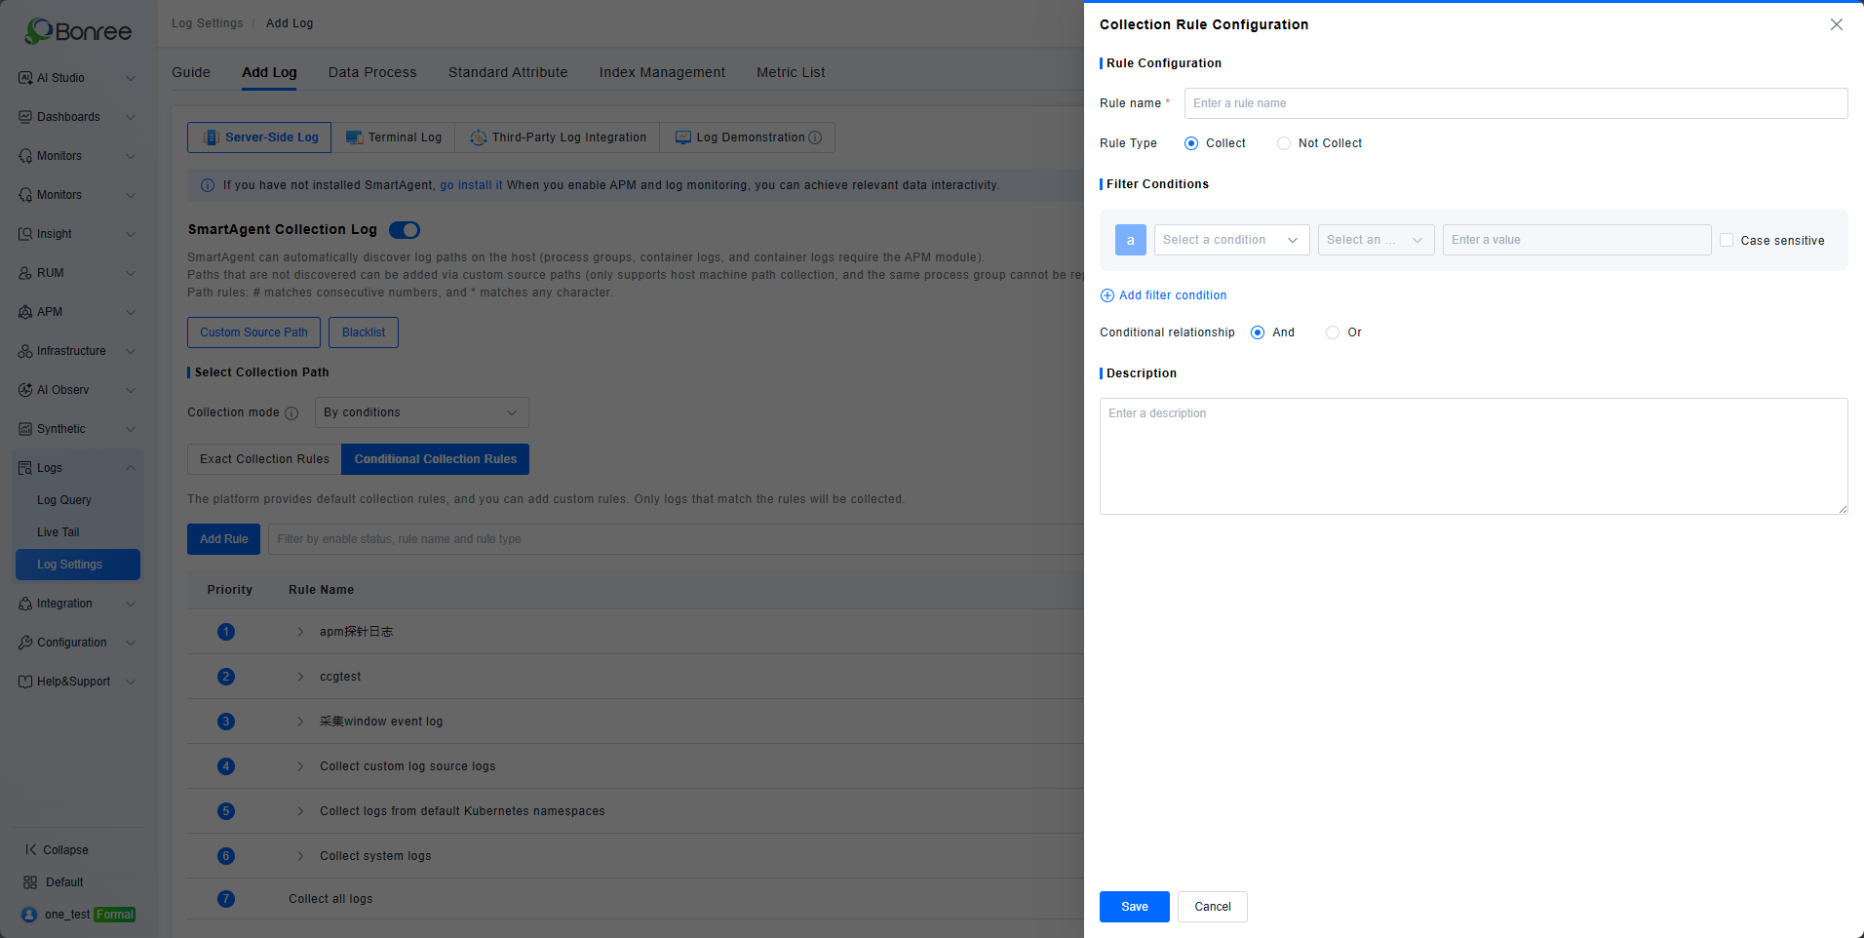Select the And conditional relationship

[x=1258, y=332]
